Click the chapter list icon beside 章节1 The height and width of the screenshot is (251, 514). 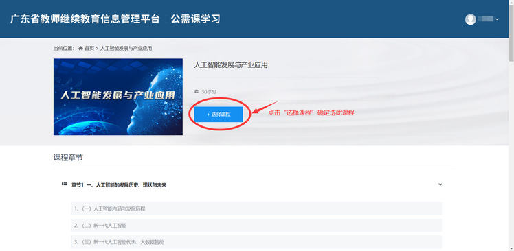tap(65, 184)
